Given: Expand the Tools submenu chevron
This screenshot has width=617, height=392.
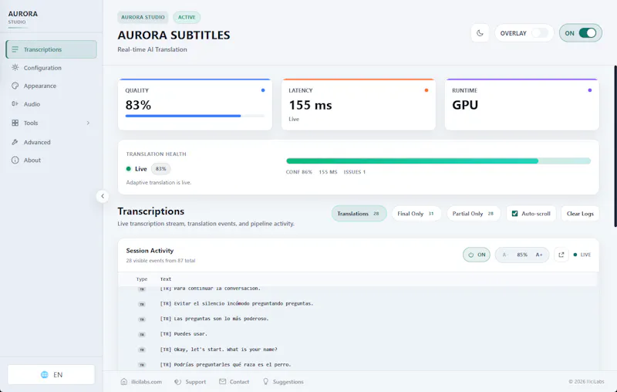Looking at the screenshot, I should pos(88,123).
